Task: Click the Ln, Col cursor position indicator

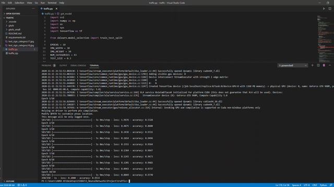Action: (282, 185)
